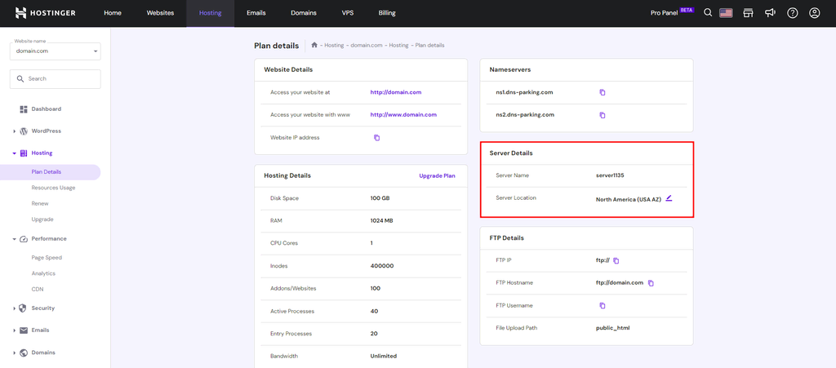Image resolution: width=836 pixels, height=368 pixels.
Task: Click the Hostinger logo
Action: coord(46,13)
